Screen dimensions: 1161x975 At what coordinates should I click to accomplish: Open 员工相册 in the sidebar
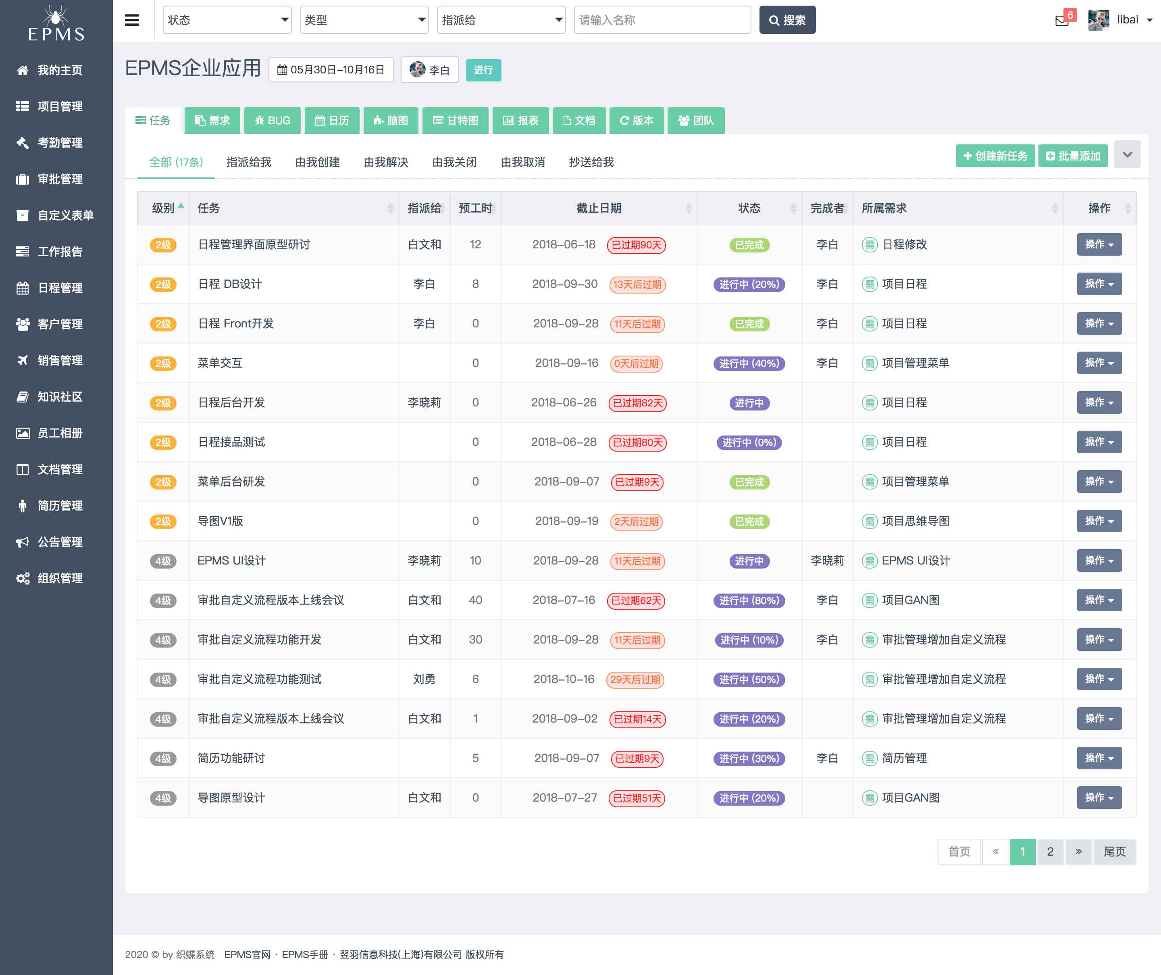click(56, 433)
